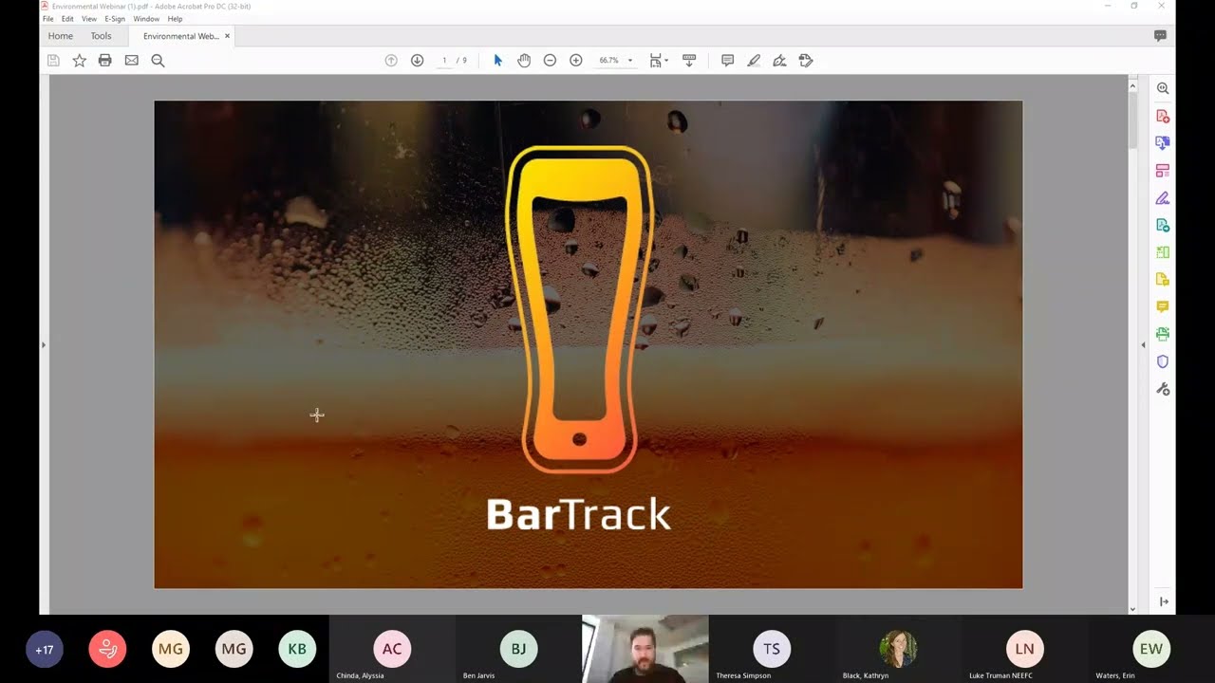This screenshot has height=683, width=1215.
Task: Click the page number input field
Action: coord(444,61)
